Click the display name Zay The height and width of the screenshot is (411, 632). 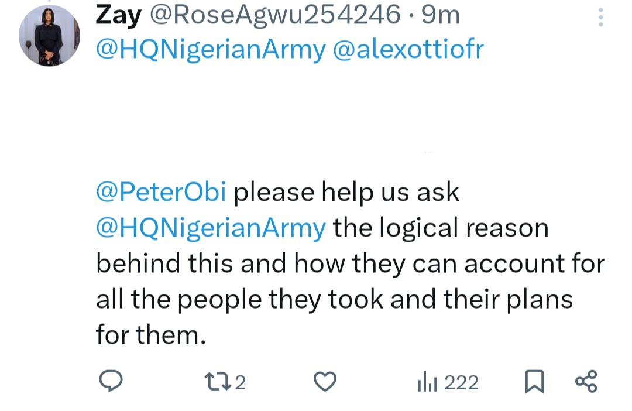[x=119, y=15]
